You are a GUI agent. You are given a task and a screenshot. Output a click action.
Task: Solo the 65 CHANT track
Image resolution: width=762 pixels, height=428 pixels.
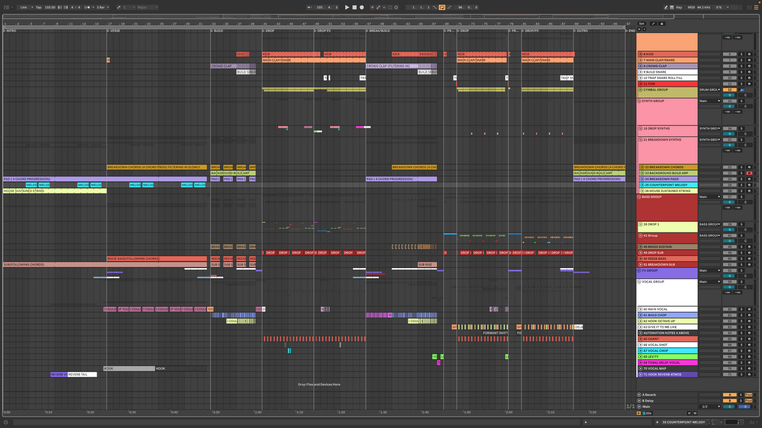(x=740, y=339)
